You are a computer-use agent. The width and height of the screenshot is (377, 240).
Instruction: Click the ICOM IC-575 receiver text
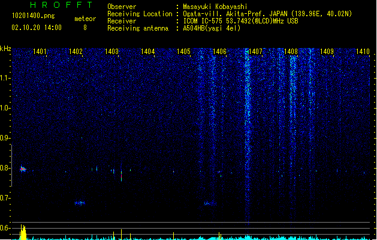point(240,21)
